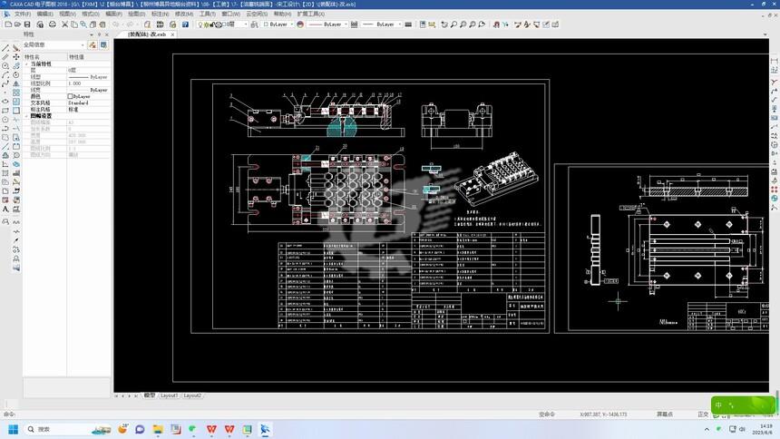Open the layer selection dropdown in toolbar

222,24
